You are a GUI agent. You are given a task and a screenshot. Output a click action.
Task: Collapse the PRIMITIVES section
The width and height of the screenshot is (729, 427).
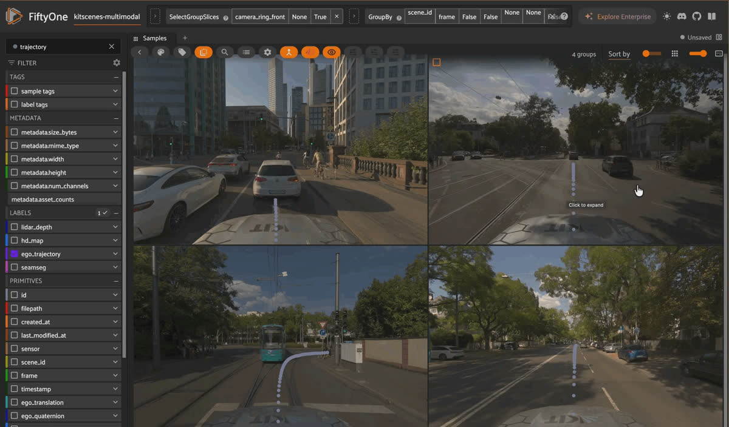pos(116,281)
